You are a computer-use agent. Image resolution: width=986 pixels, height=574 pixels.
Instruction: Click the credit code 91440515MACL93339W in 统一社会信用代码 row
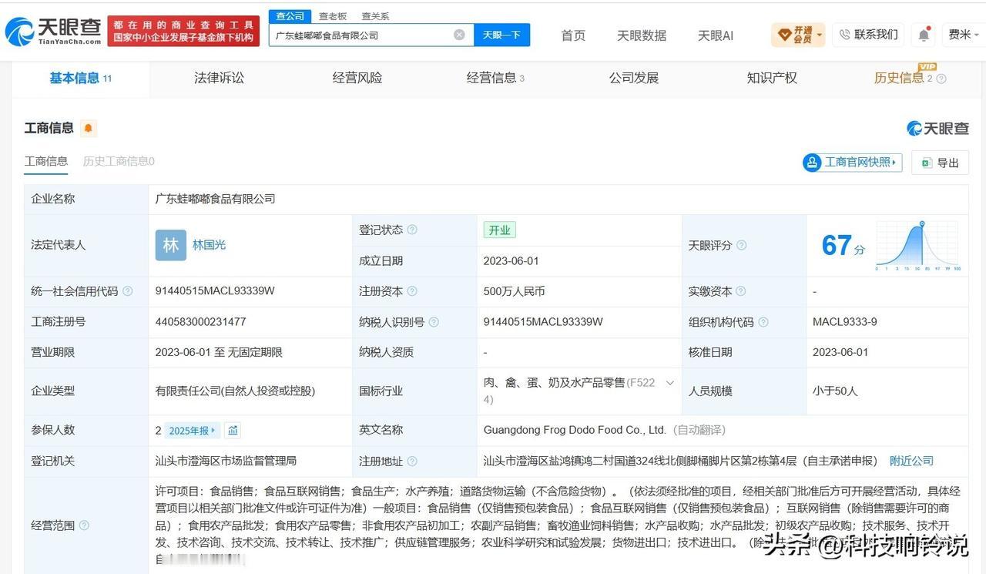click(x=215, y=291)
